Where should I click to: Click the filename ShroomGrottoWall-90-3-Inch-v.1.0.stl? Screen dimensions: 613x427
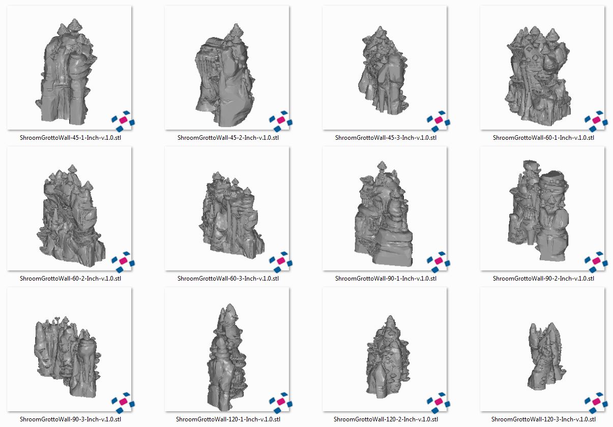[x=70, y=419]
